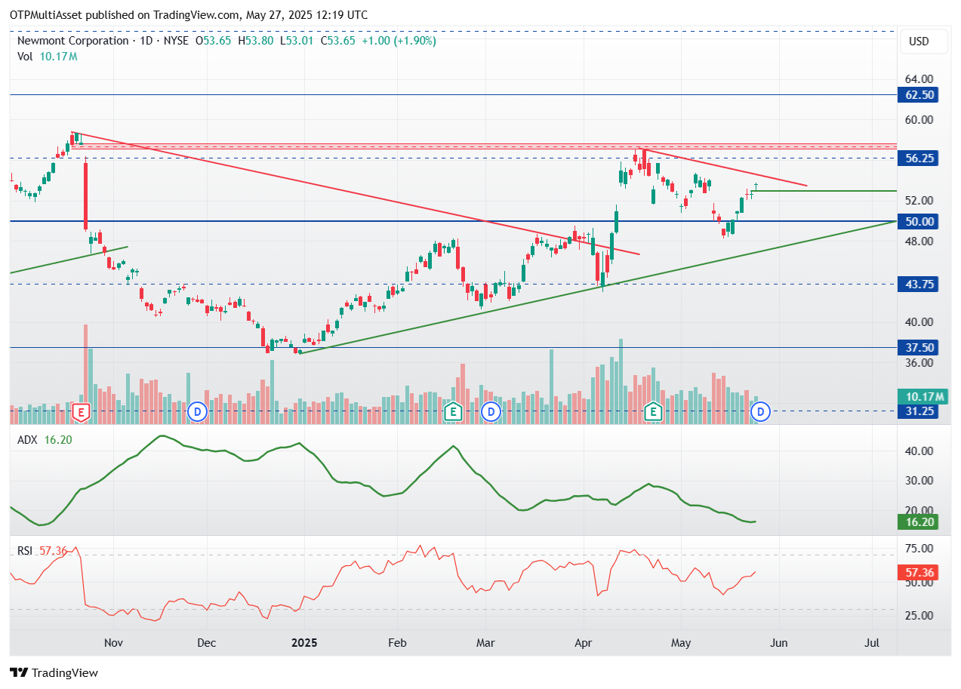This screenshot has width=961, height=689.
Task: Click the 75.00 tick on RSI scale
Action: coord(919,549)
